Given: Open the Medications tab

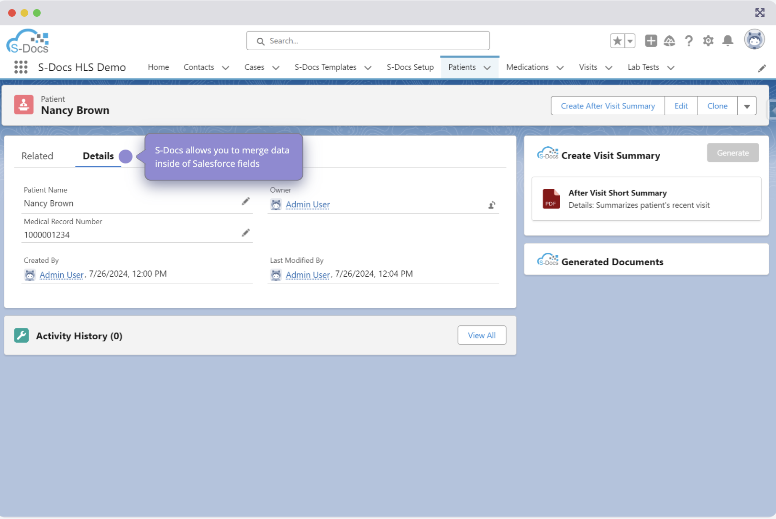Looking at the screenshot, I should click(527, 67).
